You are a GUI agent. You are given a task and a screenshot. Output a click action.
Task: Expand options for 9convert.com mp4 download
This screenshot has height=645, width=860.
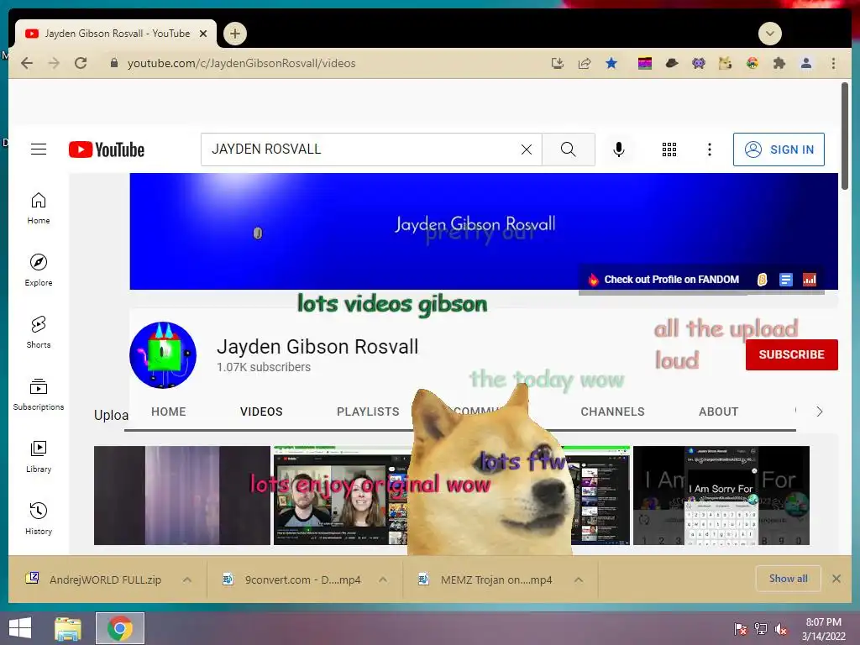pos(383,579)
